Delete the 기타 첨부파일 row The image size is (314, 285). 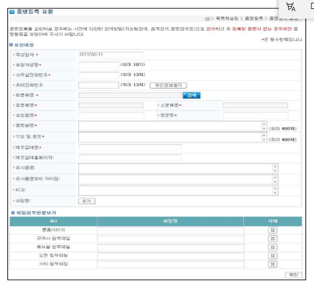[x=273, y=264]
